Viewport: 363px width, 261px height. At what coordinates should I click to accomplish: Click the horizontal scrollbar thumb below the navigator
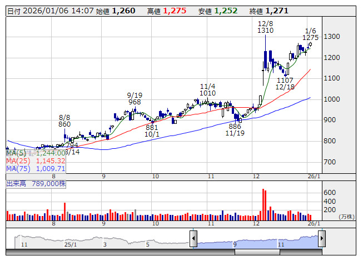257,252
